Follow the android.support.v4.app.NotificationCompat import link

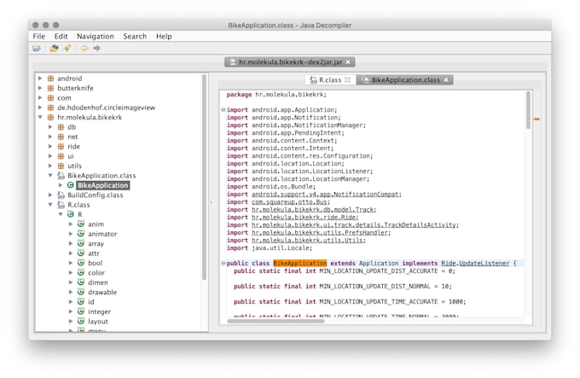pos(326,195)
